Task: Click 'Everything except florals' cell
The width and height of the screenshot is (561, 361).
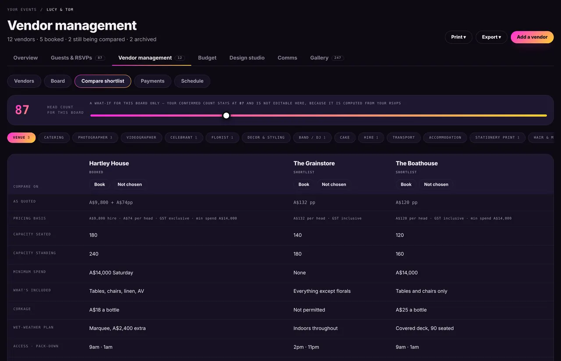Action: pos(322,291)
